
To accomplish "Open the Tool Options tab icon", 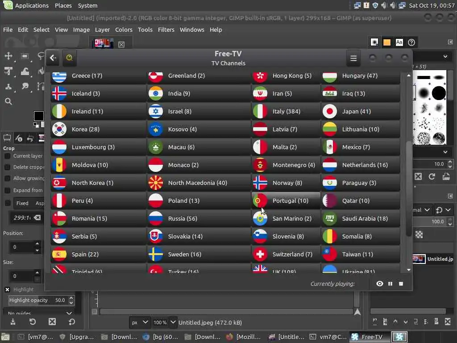I will 7,138.
